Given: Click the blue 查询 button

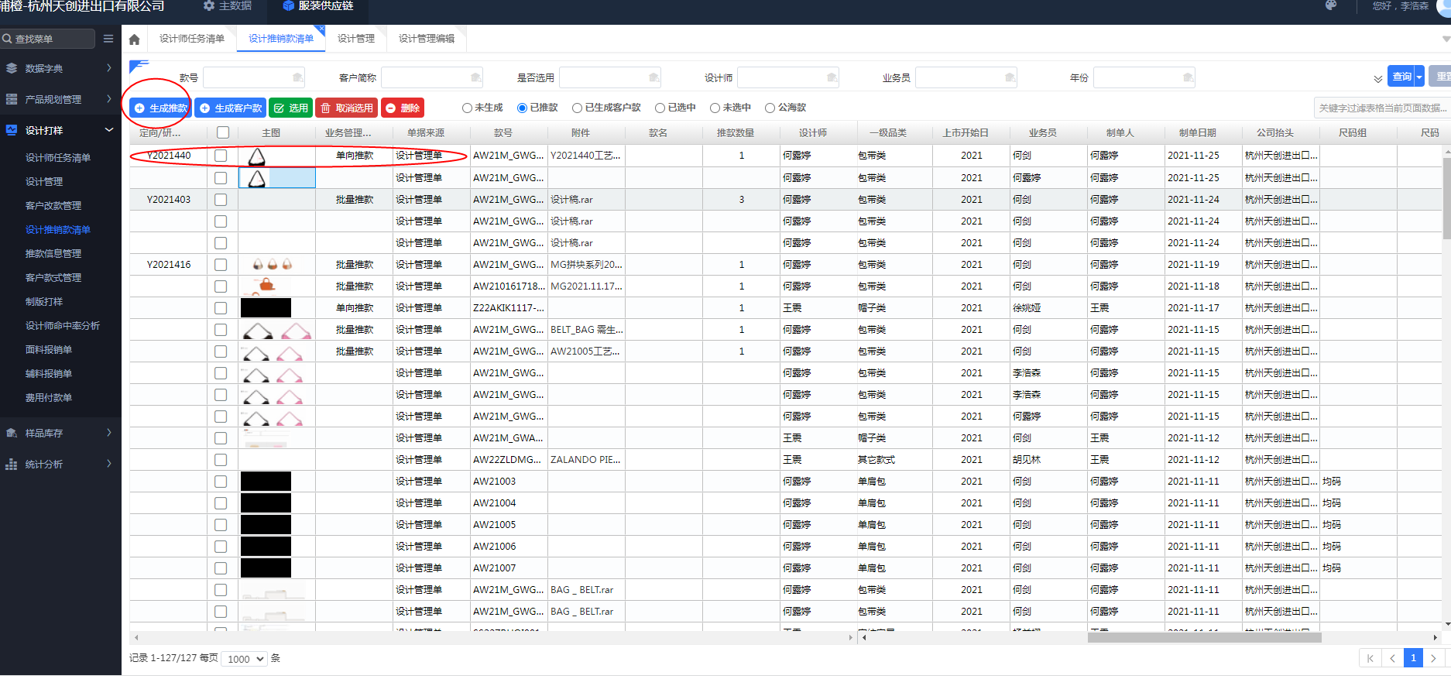Looking at the screenshot, I should click(x=1401, y=77).
